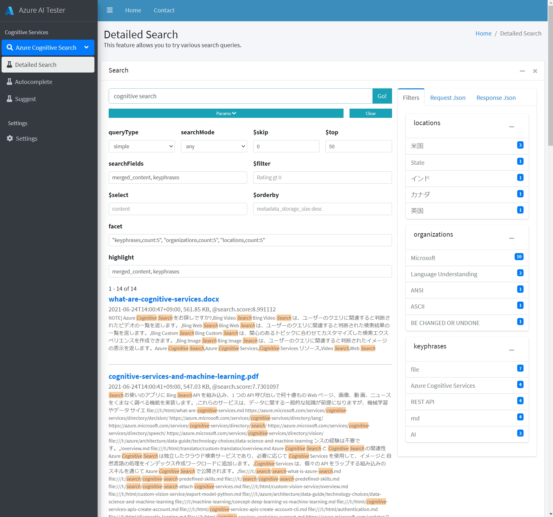Click the $top input field
Image resolution: width=553 pixels, height=517 pixels.
coord(358,146)
